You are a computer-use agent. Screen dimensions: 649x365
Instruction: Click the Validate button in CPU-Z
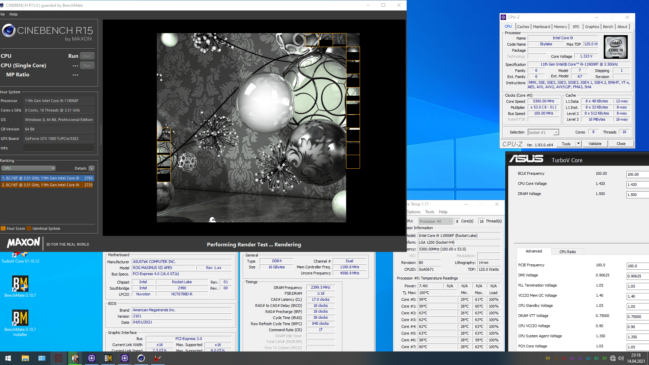tap(595, 144)
